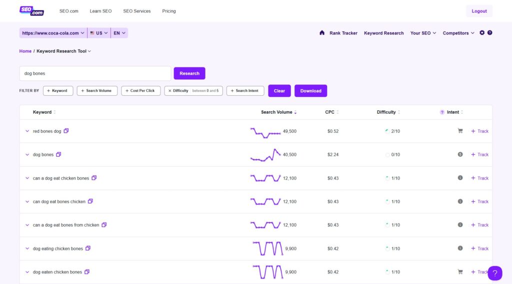Open Keyword Research Tool breadcrumb dropdown
The width and height of the screenshot is (512, 284).
(63, 51)
